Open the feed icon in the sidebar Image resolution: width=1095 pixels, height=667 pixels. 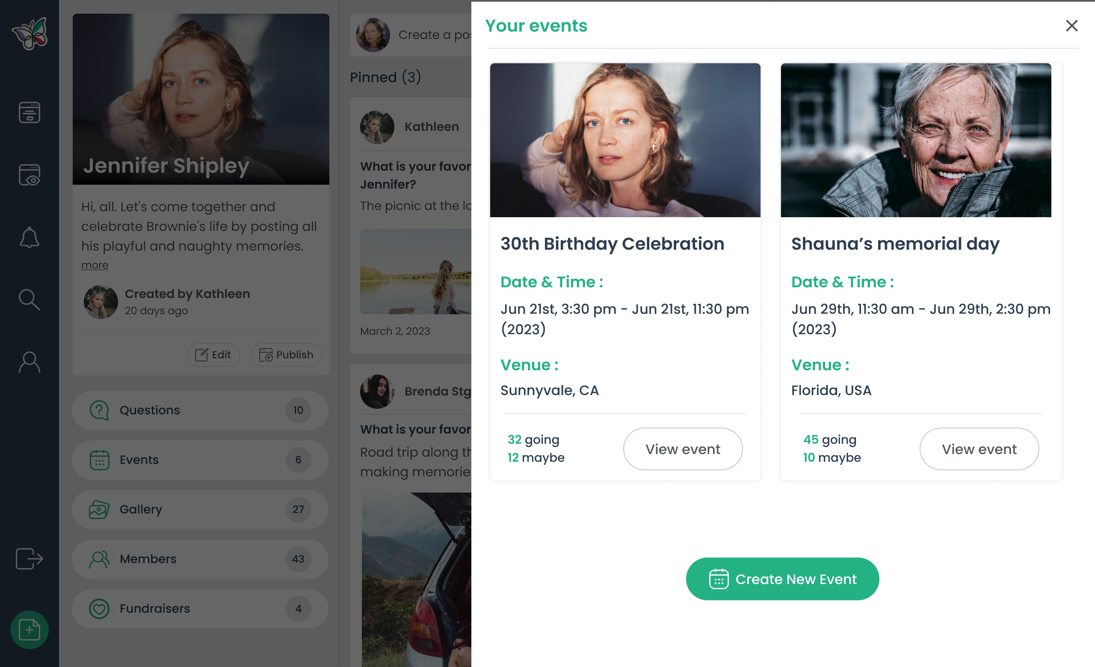pos(30,112)
